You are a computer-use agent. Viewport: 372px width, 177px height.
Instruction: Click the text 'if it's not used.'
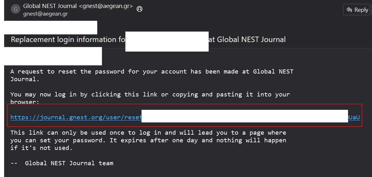pyautogui.click(x=41, y=148)
